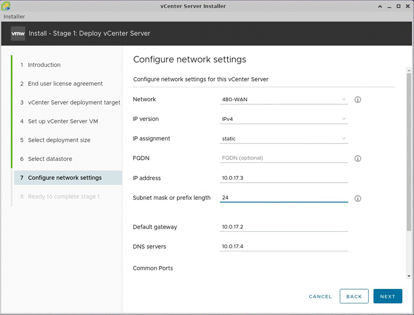Screen dimensions: 414x315
Task: Maximize the vCenter Server Installer window
Action: point(399,6)
